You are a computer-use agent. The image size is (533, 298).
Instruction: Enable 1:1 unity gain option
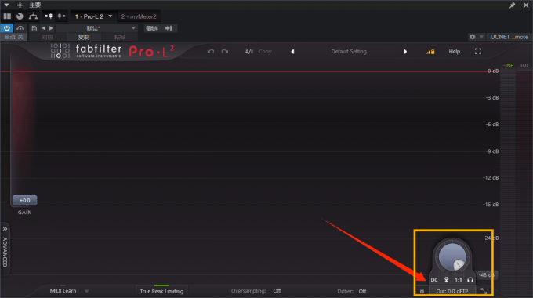pos(459,280)
